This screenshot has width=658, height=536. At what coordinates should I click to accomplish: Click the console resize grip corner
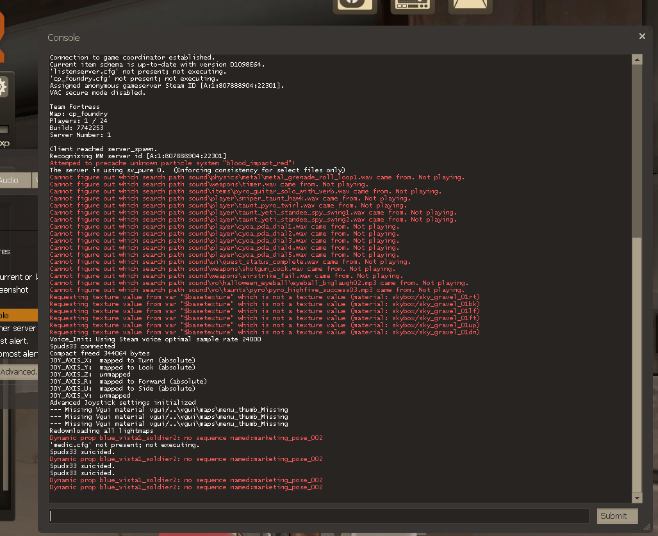point(646,527)
